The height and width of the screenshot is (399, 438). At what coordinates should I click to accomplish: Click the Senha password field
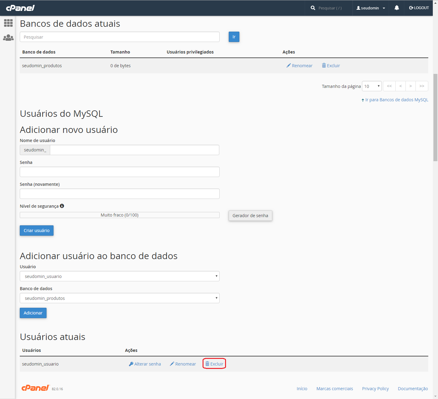click(120, 172)
